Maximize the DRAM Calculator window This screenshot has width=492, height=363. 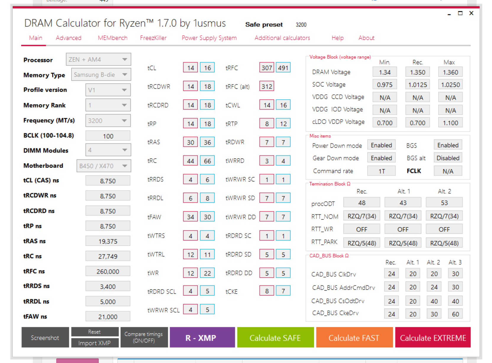pos(460,13)
